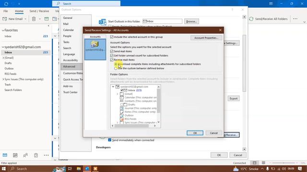
Task: Click the weather icon in taskbar
Action: tap(236, 169)
